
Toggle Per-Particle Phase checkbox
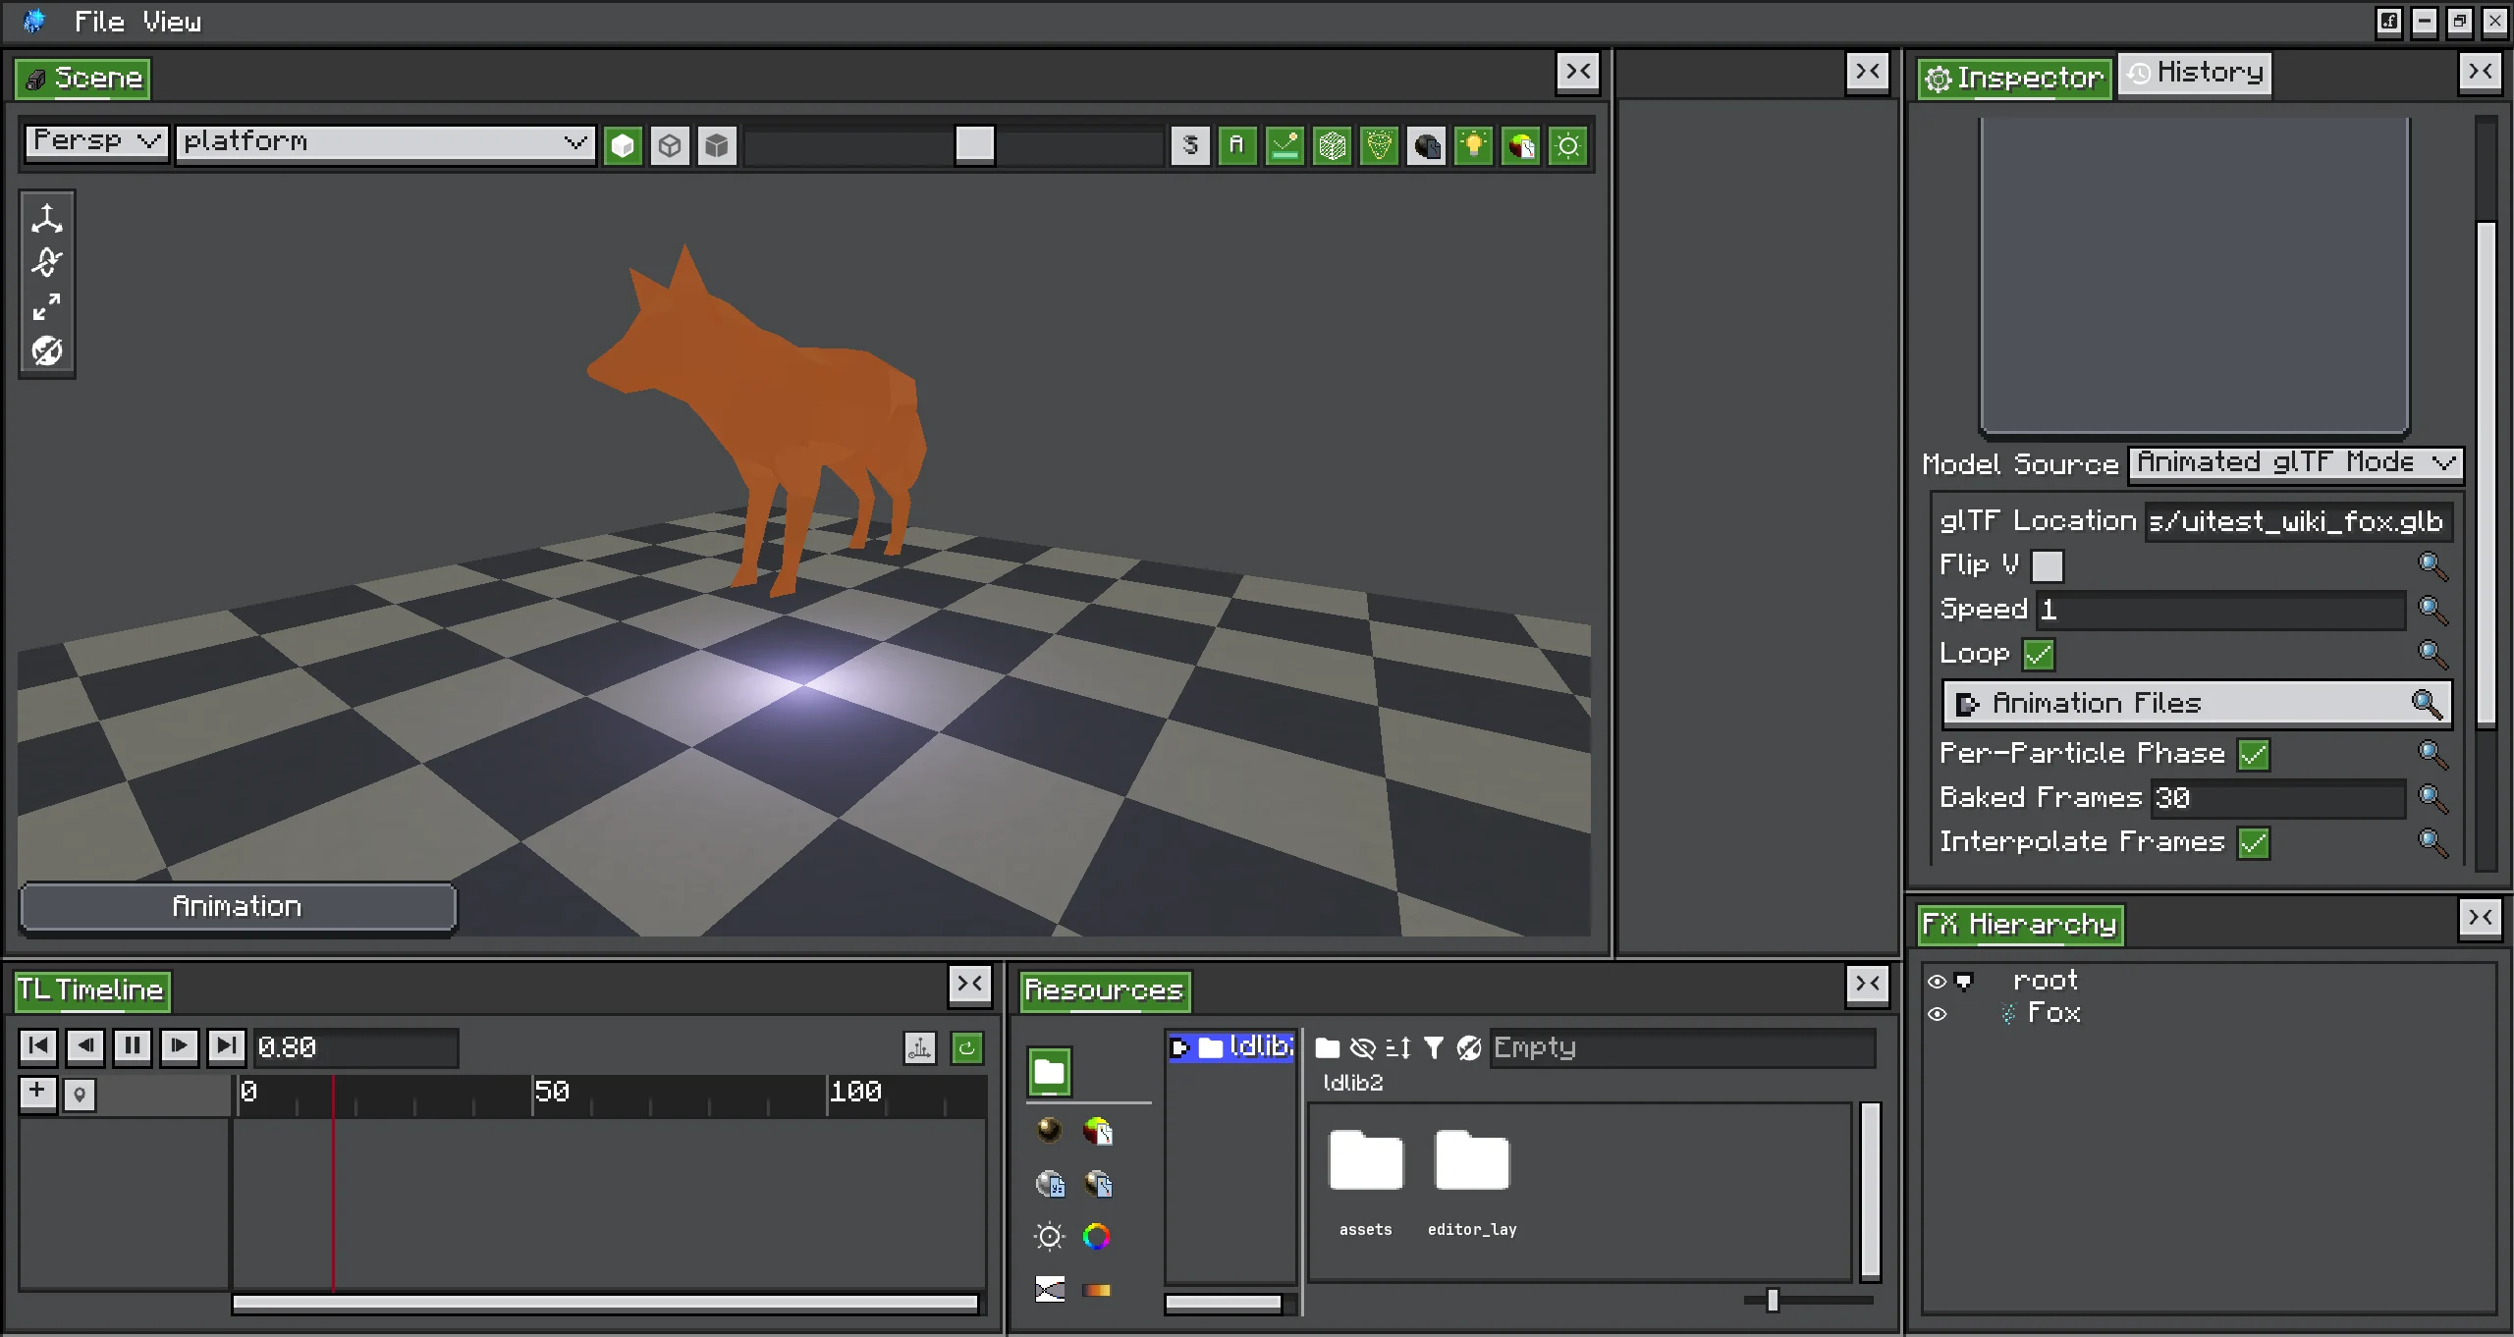tap(2254, 755)
